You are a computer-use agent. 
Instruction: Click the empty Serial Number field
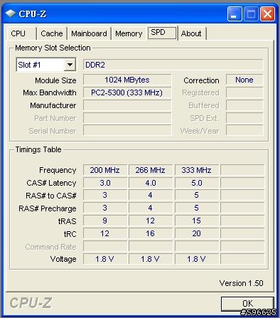click(127, 130)
